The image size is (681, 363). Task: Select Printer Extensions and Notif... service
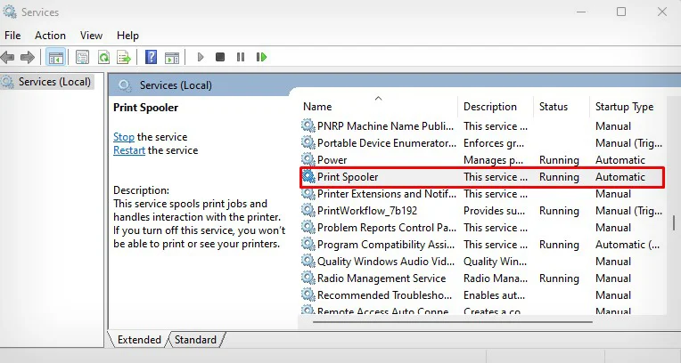point(387,194)
